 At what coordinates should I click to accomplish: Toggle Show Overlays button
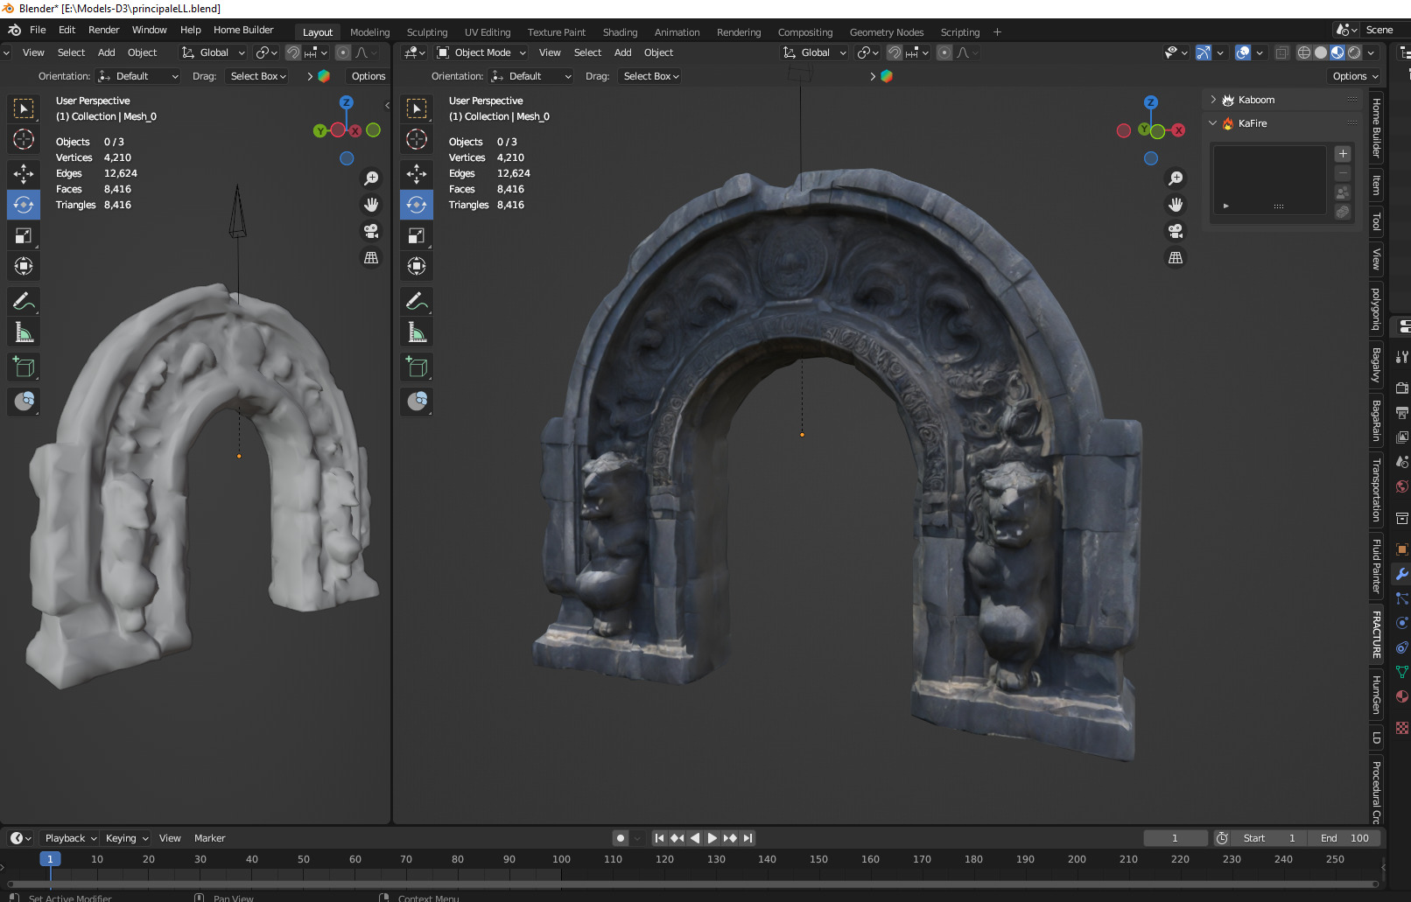[1243, 52]
